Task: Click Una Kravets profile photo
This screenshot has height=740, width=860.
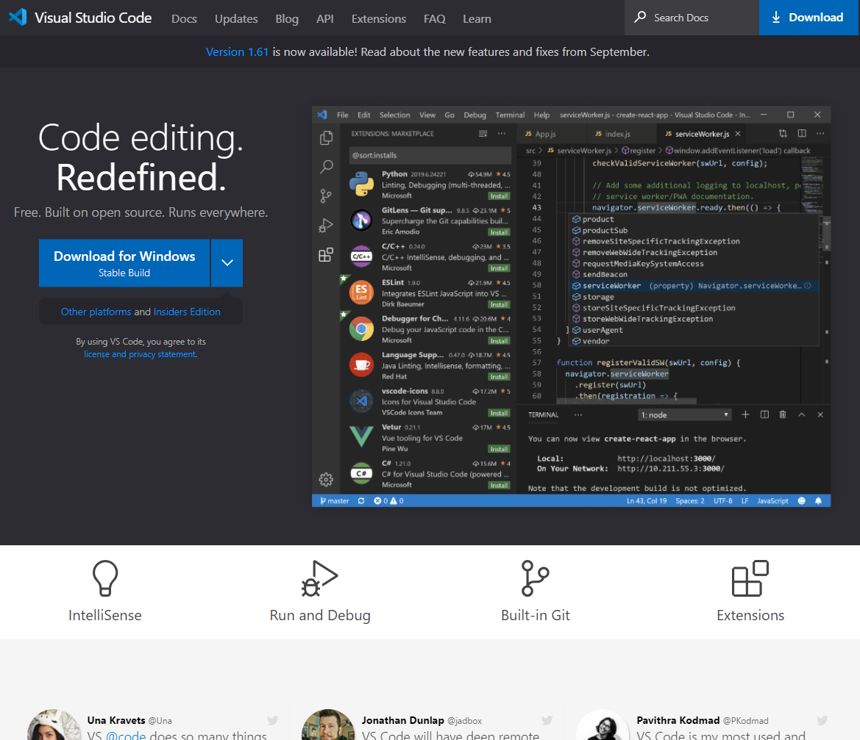Action: (x=54, y=726)
